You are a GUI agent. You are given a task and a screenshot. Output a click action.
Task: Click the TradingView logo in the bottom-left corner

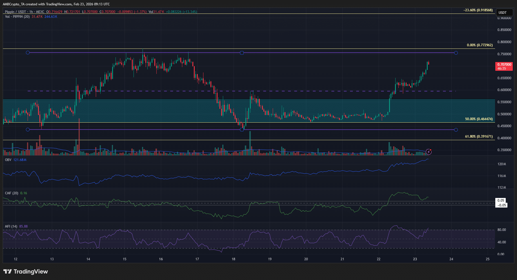(25, 272)
